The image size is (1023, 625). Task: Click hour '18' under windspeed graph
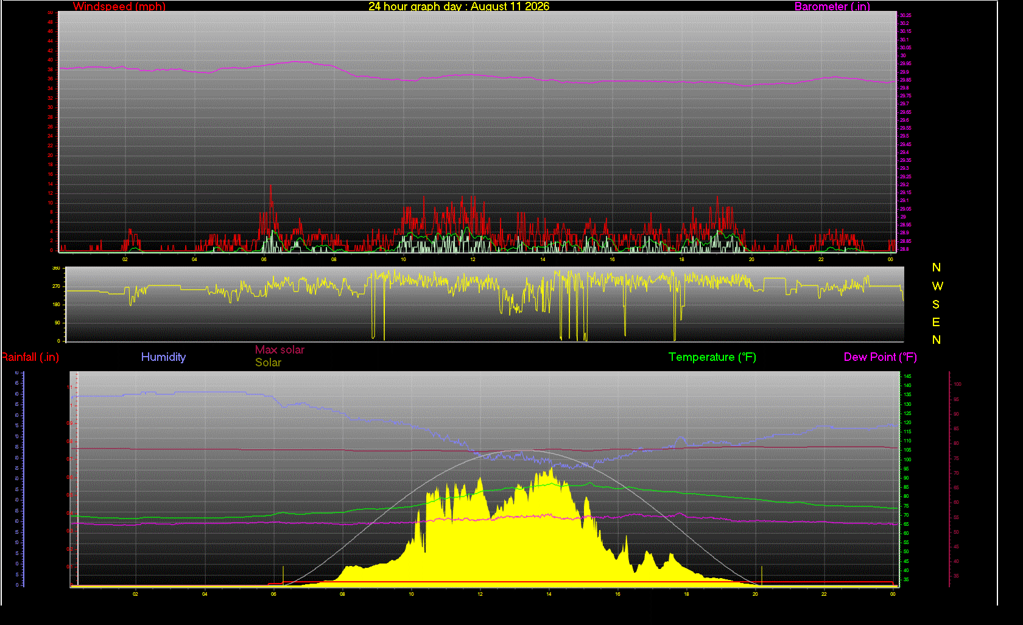[681, 259]
